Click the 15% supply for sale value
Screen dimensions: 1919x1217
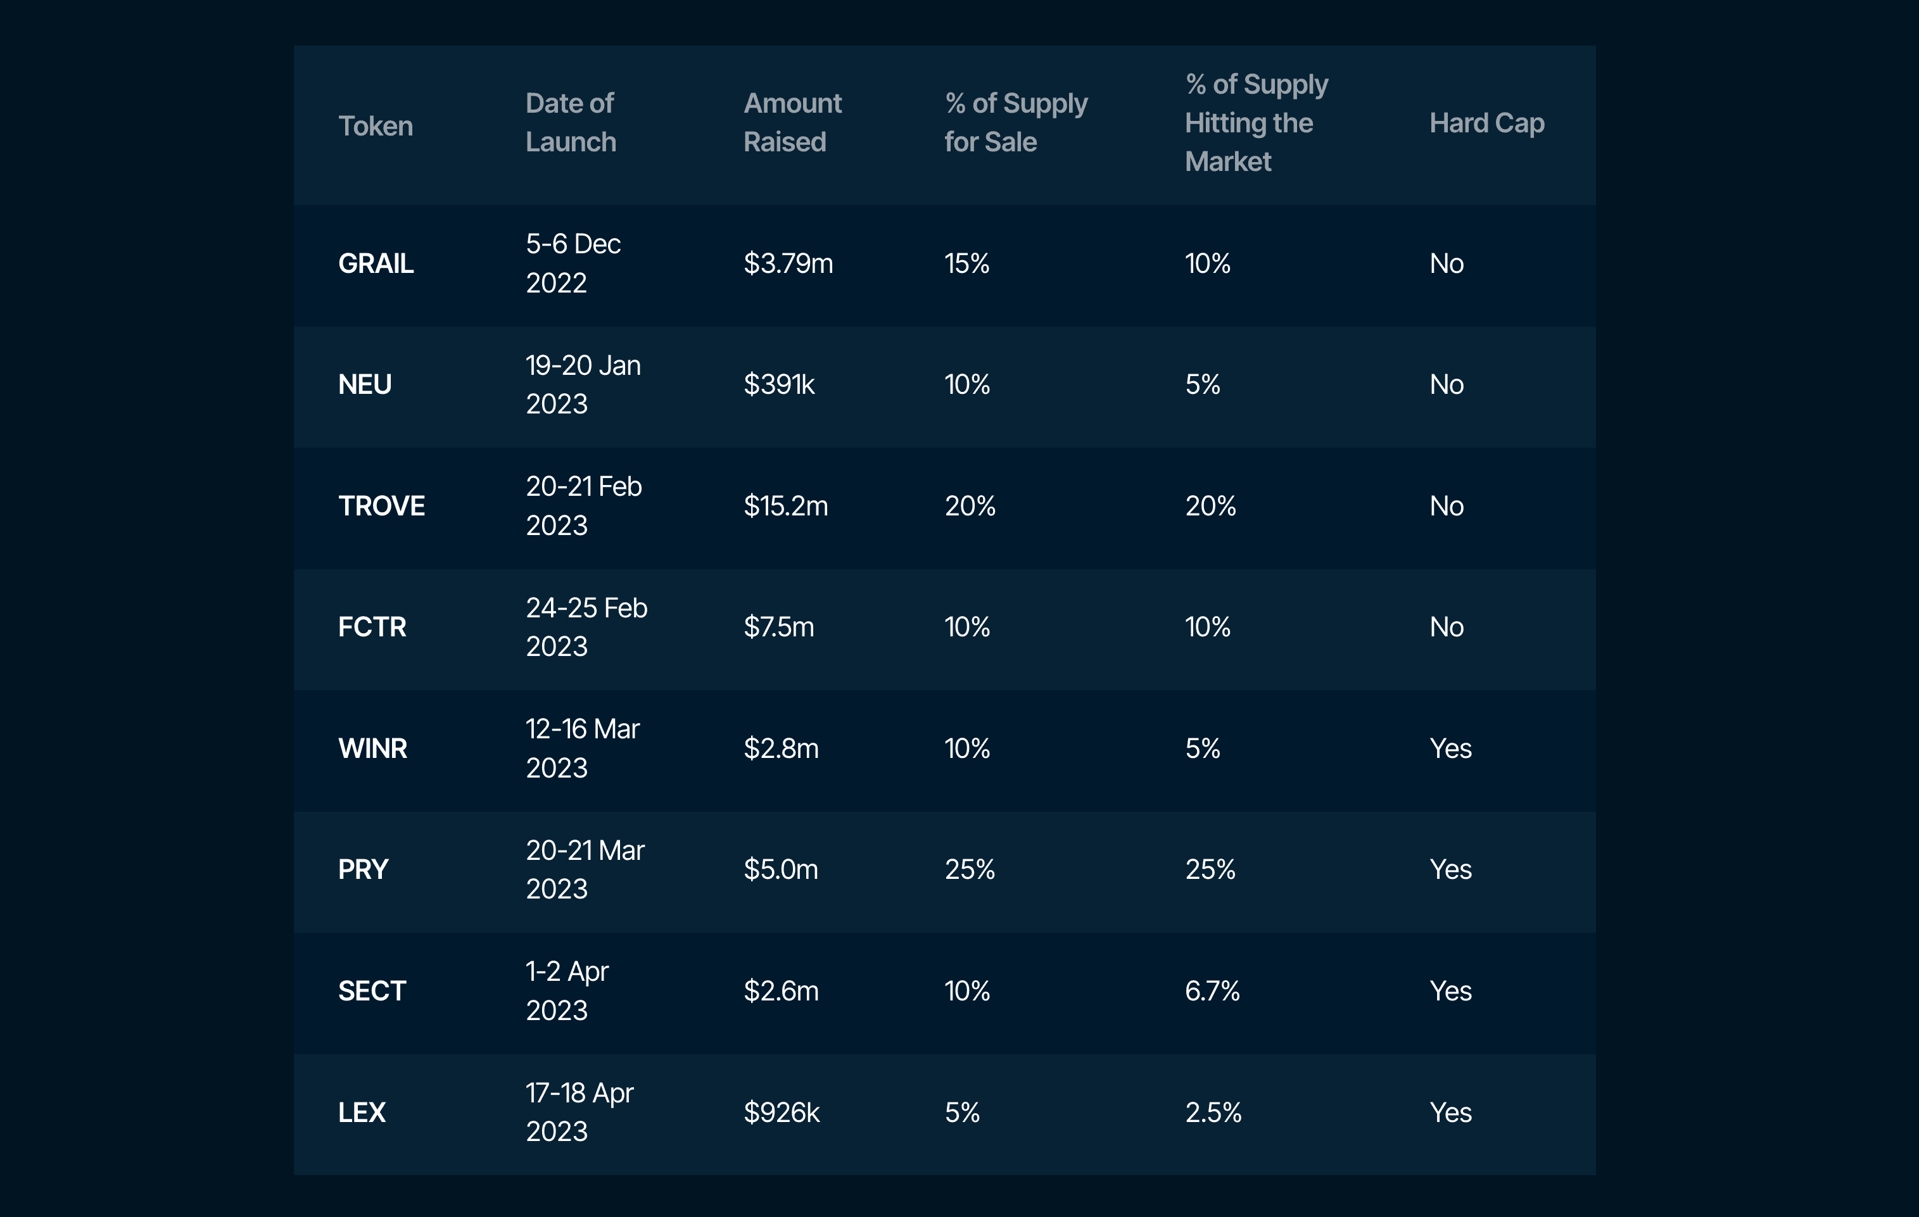pyautogui.click(x=966, y=264)
